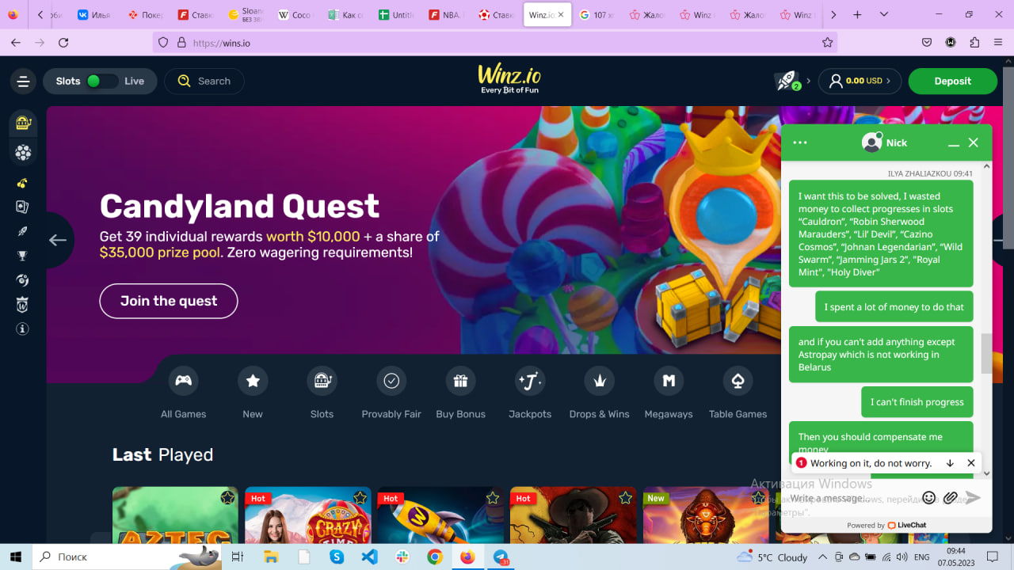Select the All Games category

(x=183, y=393)
